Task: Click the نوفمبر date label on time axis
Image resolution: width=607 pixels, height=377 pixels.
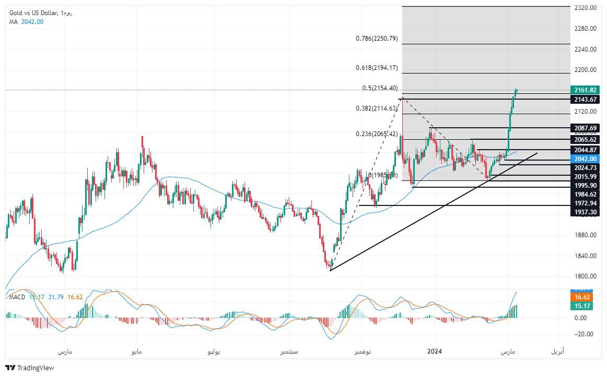Action: (363, 352)
